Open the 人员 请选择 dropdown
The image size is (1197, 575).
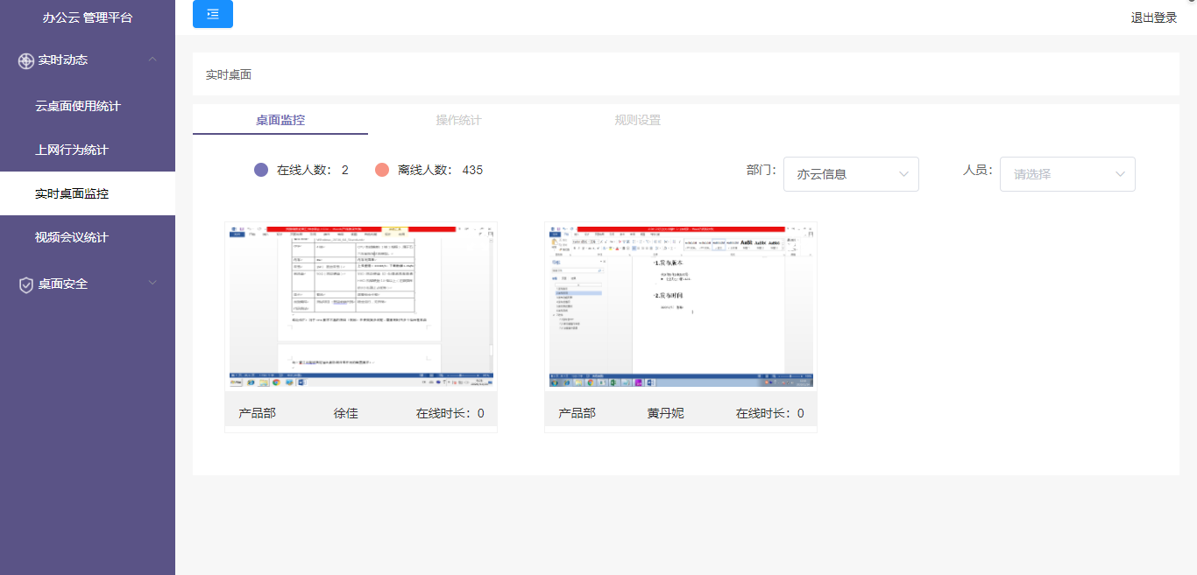click(1066, 174)
